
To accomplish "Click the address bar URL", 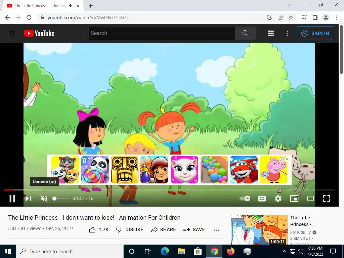I will [88, 17].
